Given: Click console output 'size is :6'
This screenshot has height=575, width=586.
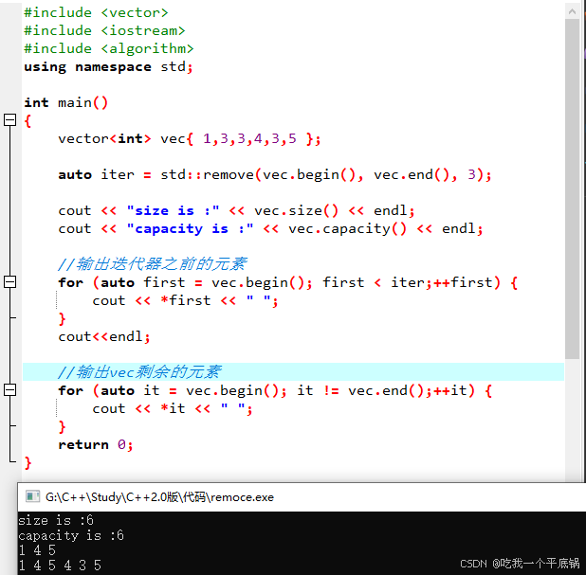Looking at the screenshot, I should coord(56,520).
